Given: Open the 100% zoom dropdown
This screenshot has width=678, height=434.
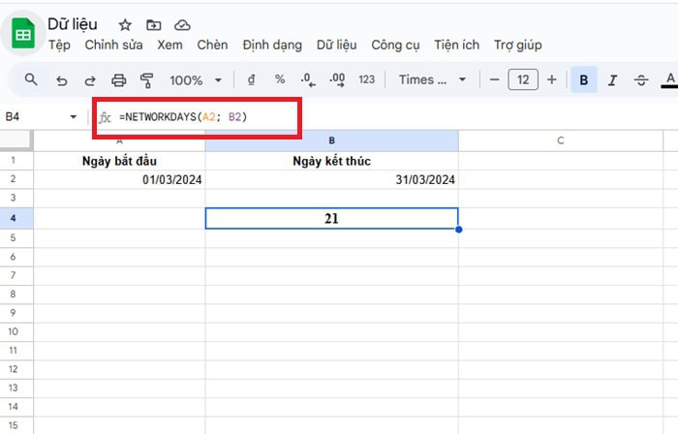Looking at the screenshot, I should tap(196, 79).
